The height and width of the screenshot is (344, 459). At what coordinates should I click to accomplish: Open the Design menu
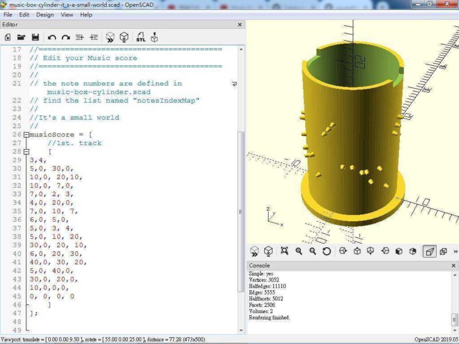(45, 15)
